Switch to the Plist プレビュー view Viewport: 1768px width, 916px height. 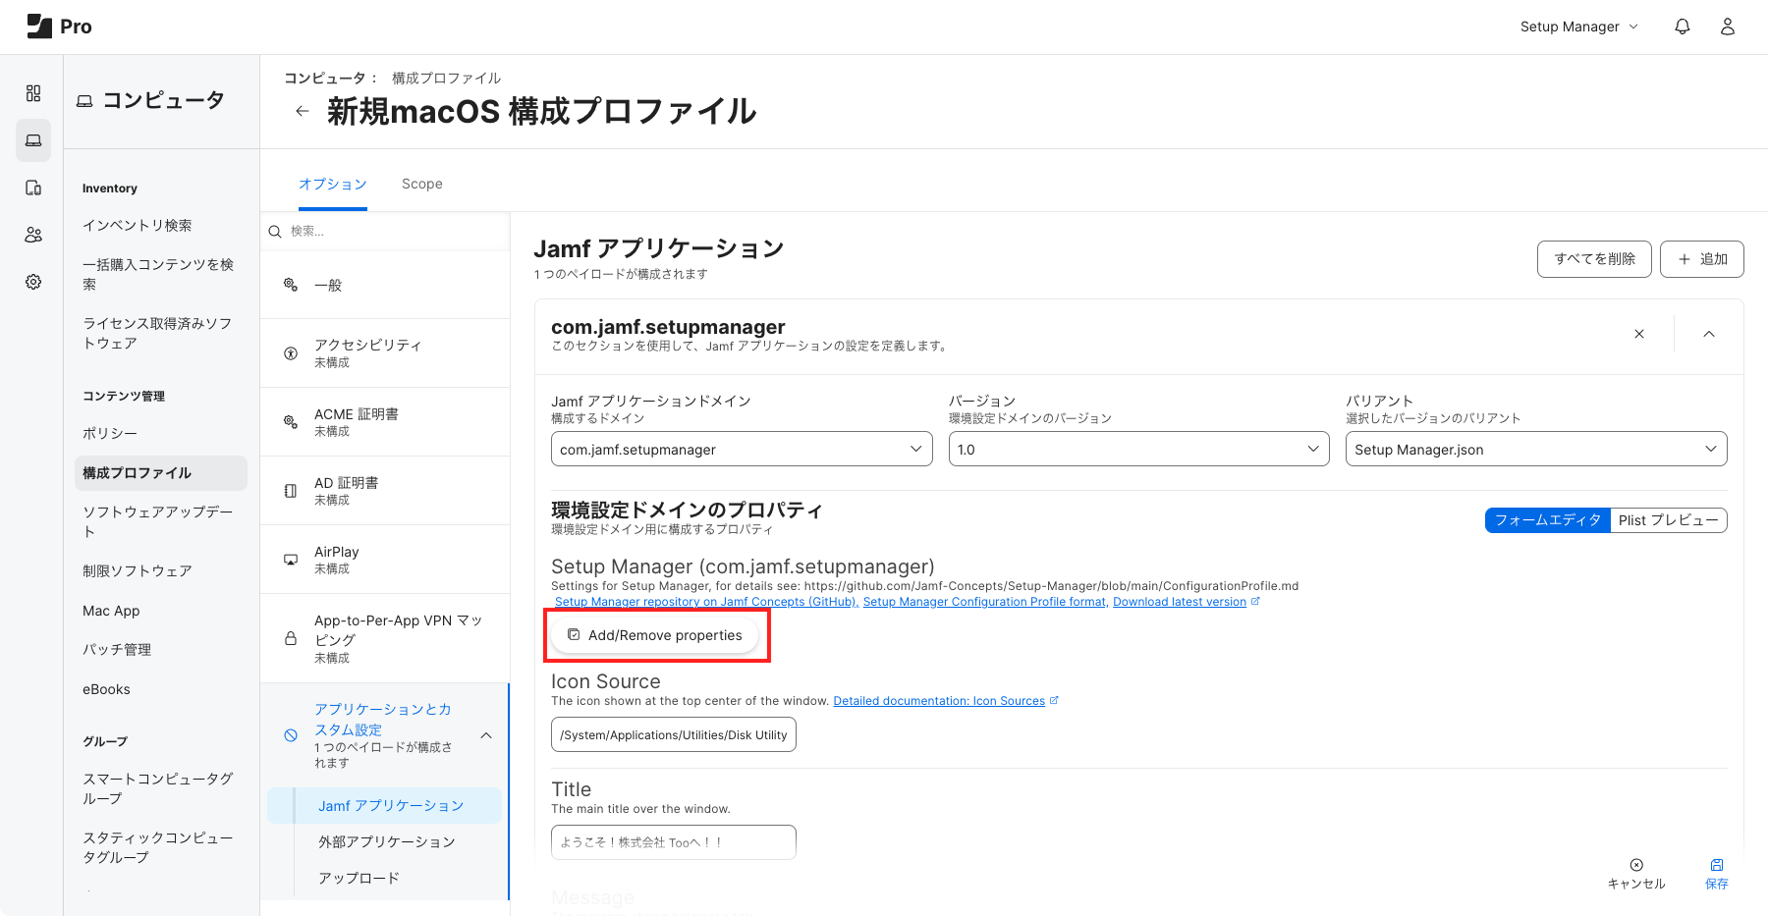click(x=1668, y=520)
